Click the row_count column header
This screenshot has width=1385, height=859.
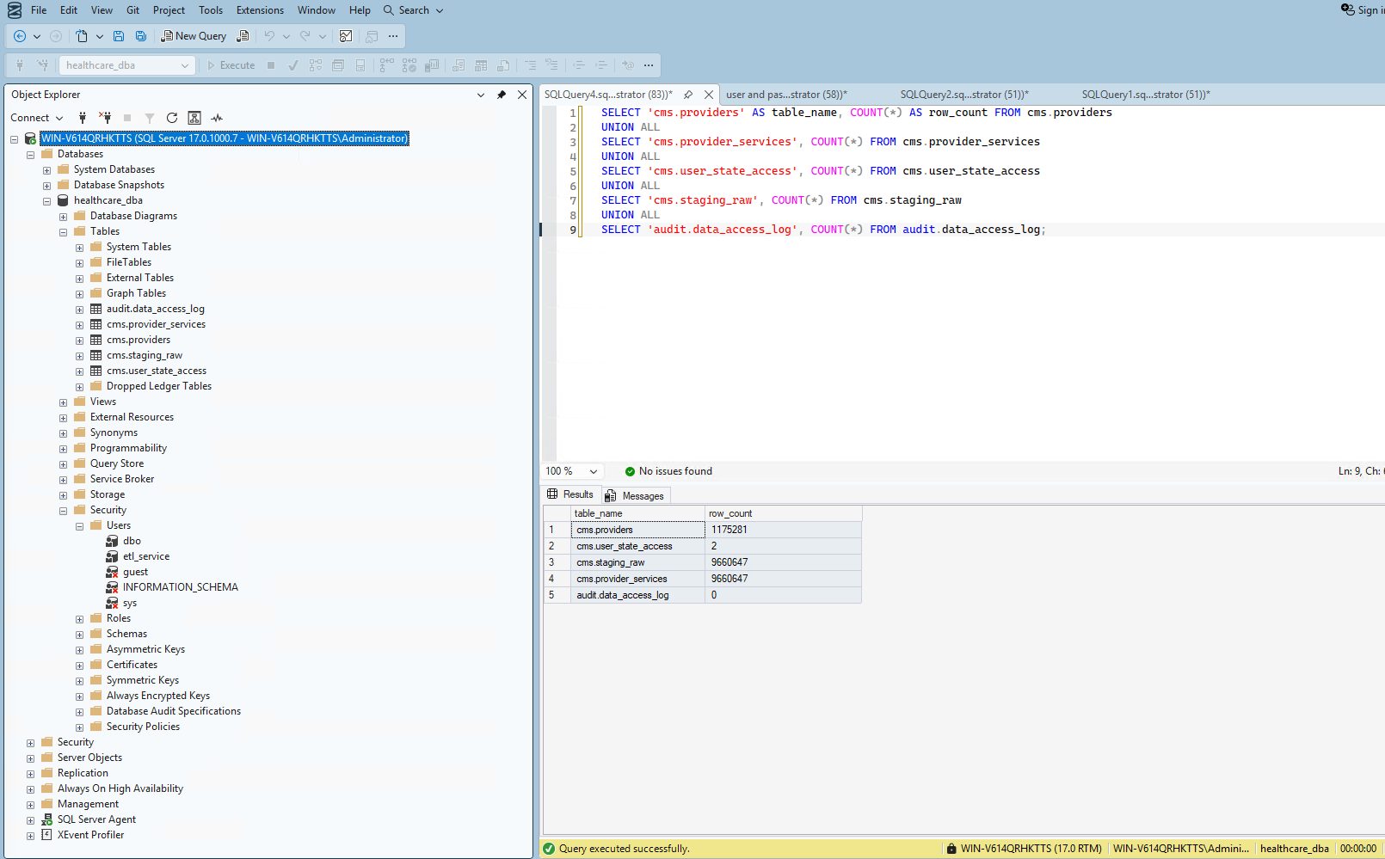click(783, 513)
